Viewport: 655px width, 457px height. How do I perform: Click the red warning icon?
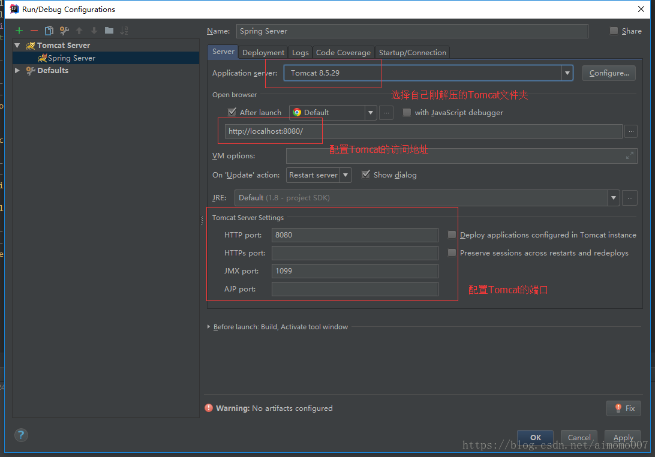coord(209,408)
